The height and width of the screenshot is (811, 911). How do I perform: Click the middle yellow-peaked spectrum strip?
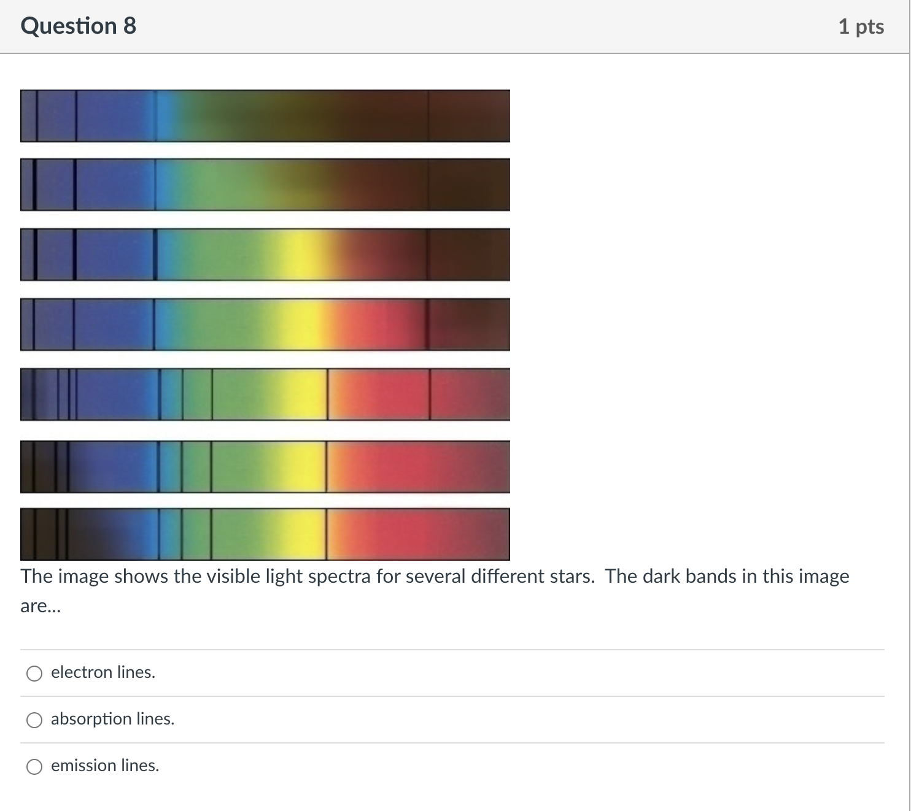click(x=265, y=255)
